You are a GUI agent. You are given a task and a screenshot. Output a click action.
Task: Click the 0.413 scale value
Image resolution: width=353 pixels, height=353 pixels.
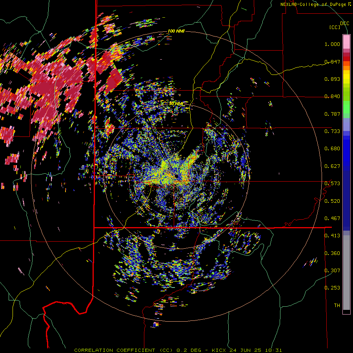(332, 236)
